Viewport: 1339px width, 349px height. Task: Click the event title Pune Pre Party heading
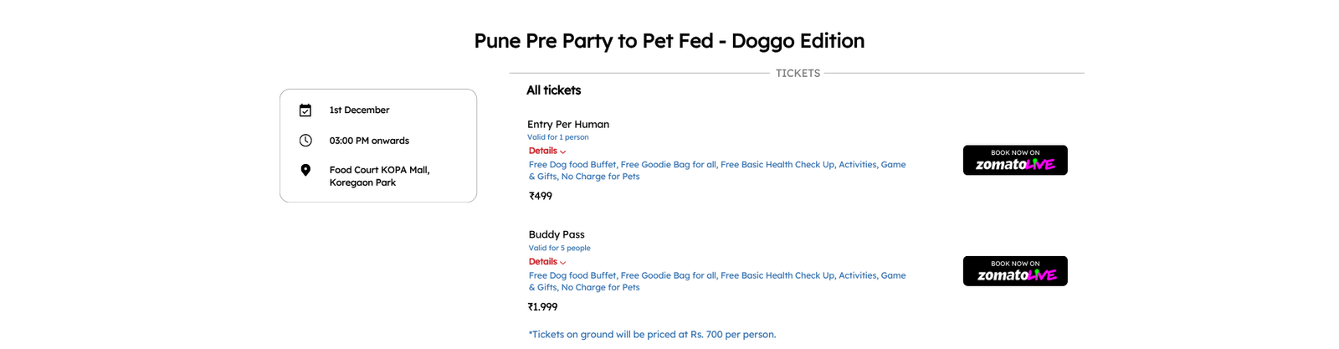(669, 41)
